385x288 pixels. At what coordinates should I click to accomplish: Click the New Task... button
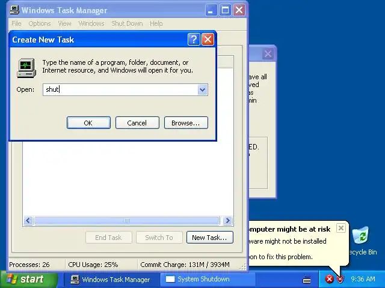click(210, 238)
